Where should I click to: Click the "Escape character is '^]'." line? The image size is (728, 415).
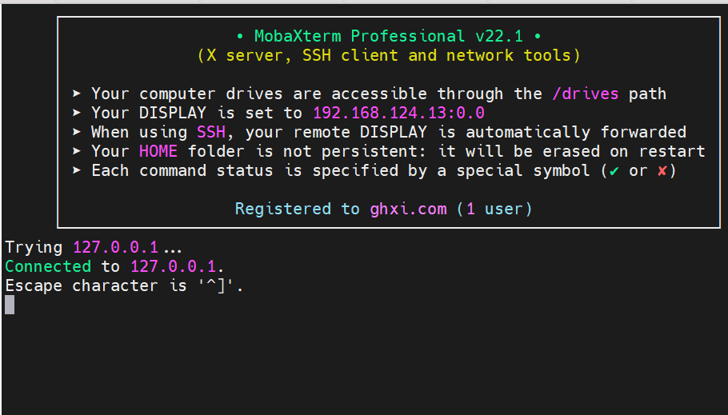click(124, 285)
